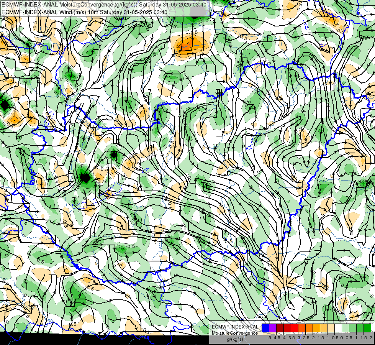The width and height of the screenshot is (375, 345).
Task: Click legend tick label 2
Action: click(x=371, y=338)
